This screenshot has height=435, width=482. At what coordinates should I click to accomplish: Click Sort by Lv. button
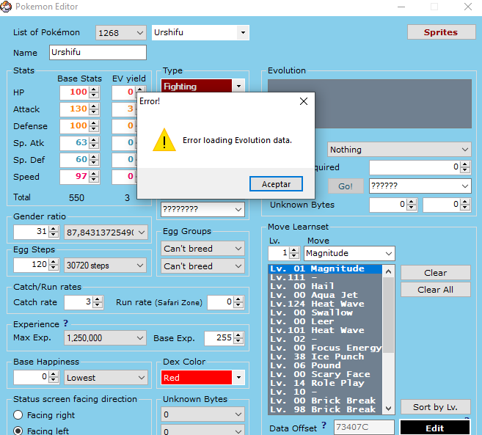435,407
